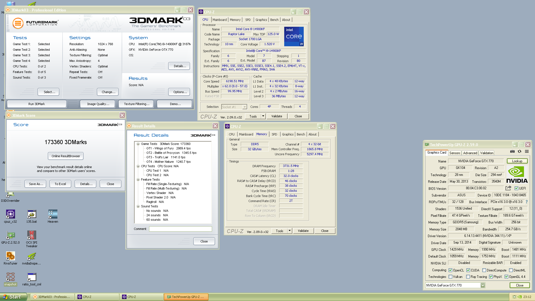
Task: Toggle the OpenGL 4.4 checkbox
Action: point(507,277)
